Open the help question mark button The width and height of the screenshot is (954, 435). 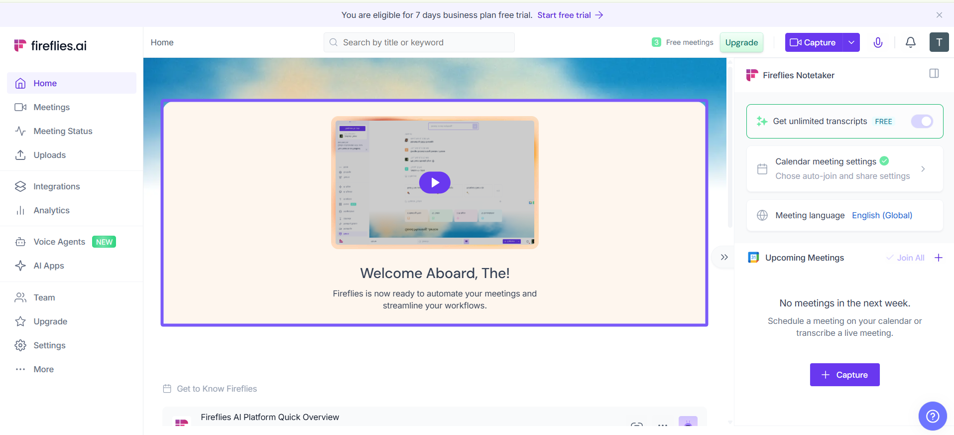tap(932, 416)
